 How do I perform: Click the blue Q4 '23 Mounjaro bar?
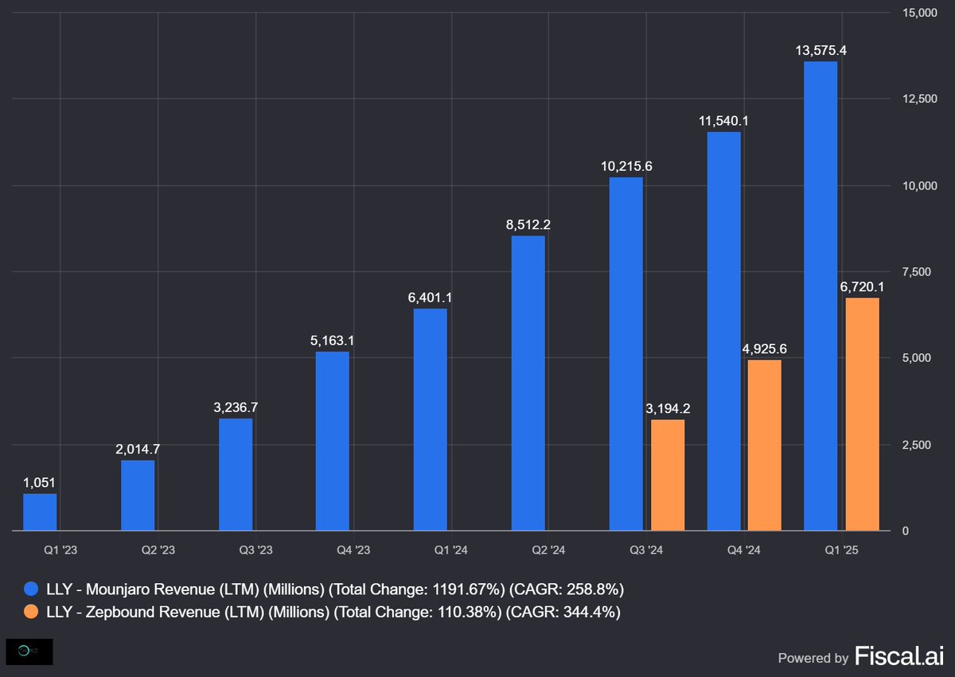tap(333, 442)
